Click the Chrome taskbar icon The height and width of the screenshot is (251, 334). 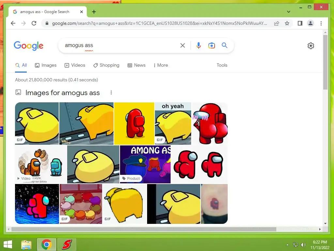coord(46,244)
